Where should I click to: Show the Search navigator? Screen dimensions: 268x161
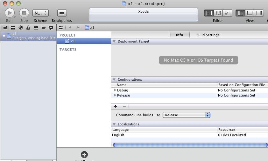pos(21,27)
